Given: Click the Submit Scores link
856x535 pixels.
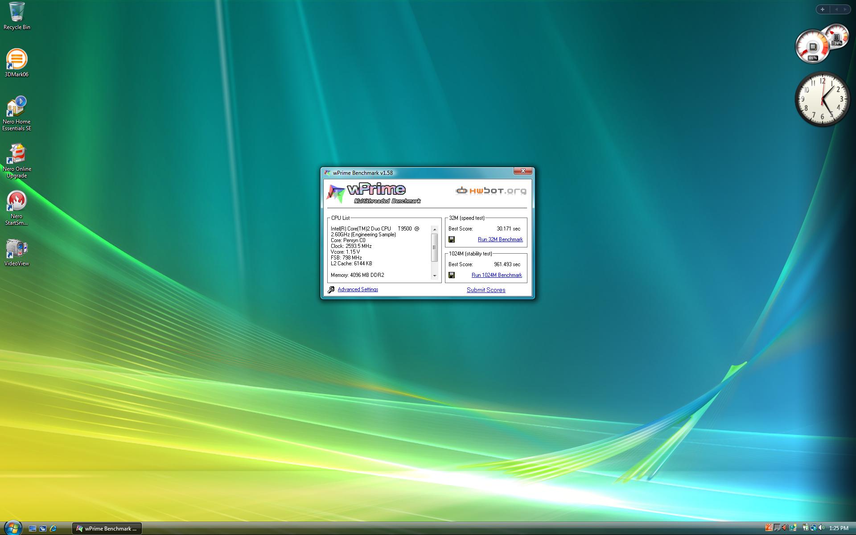Looking at the screenshot, I should (x=486, y=290).
